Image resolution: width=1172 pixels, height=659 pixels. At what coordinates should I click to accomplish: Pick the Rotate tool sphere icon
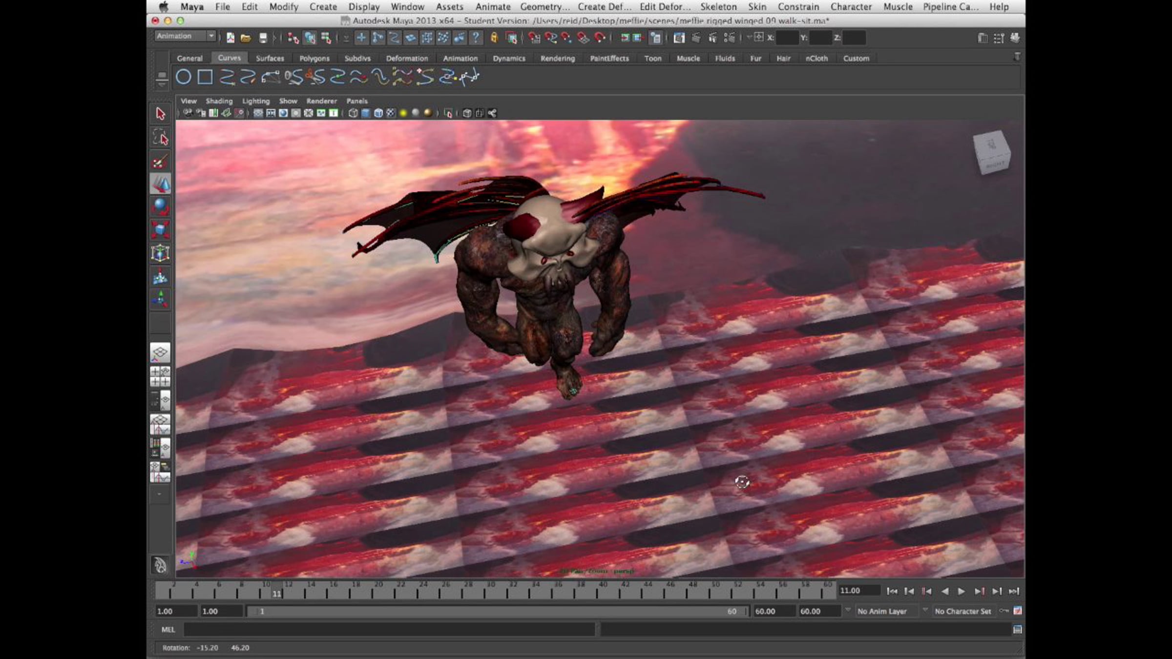point(160,206)
